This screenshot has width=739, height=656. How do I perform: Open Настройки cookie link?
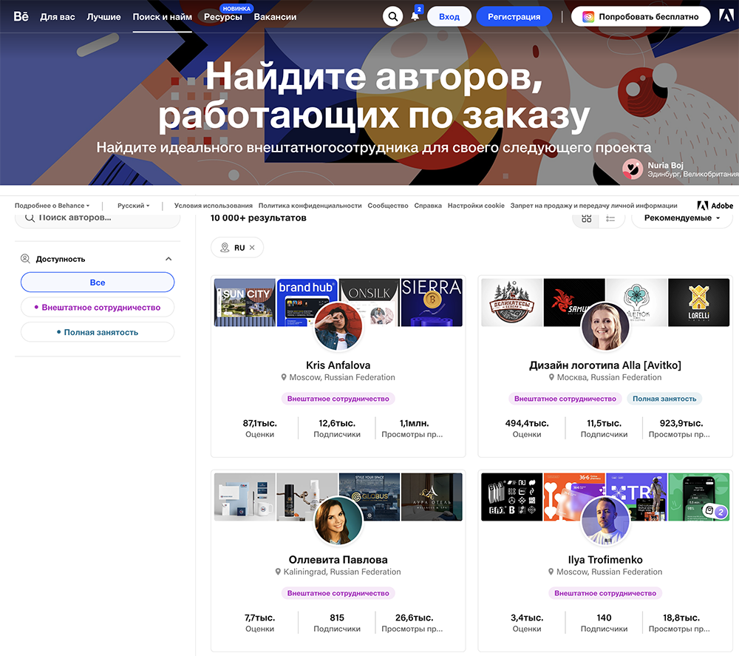point(476,206)
